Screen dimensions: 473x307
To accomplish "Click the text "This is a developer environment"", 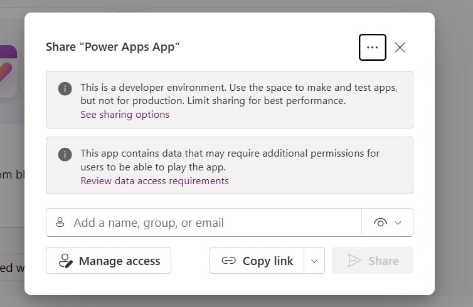I will (x=153, y=87).
